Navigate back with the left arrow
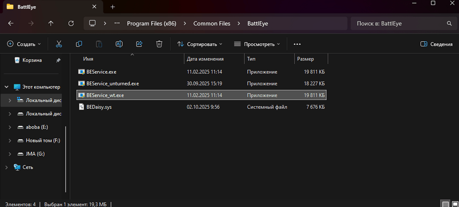 11,23
